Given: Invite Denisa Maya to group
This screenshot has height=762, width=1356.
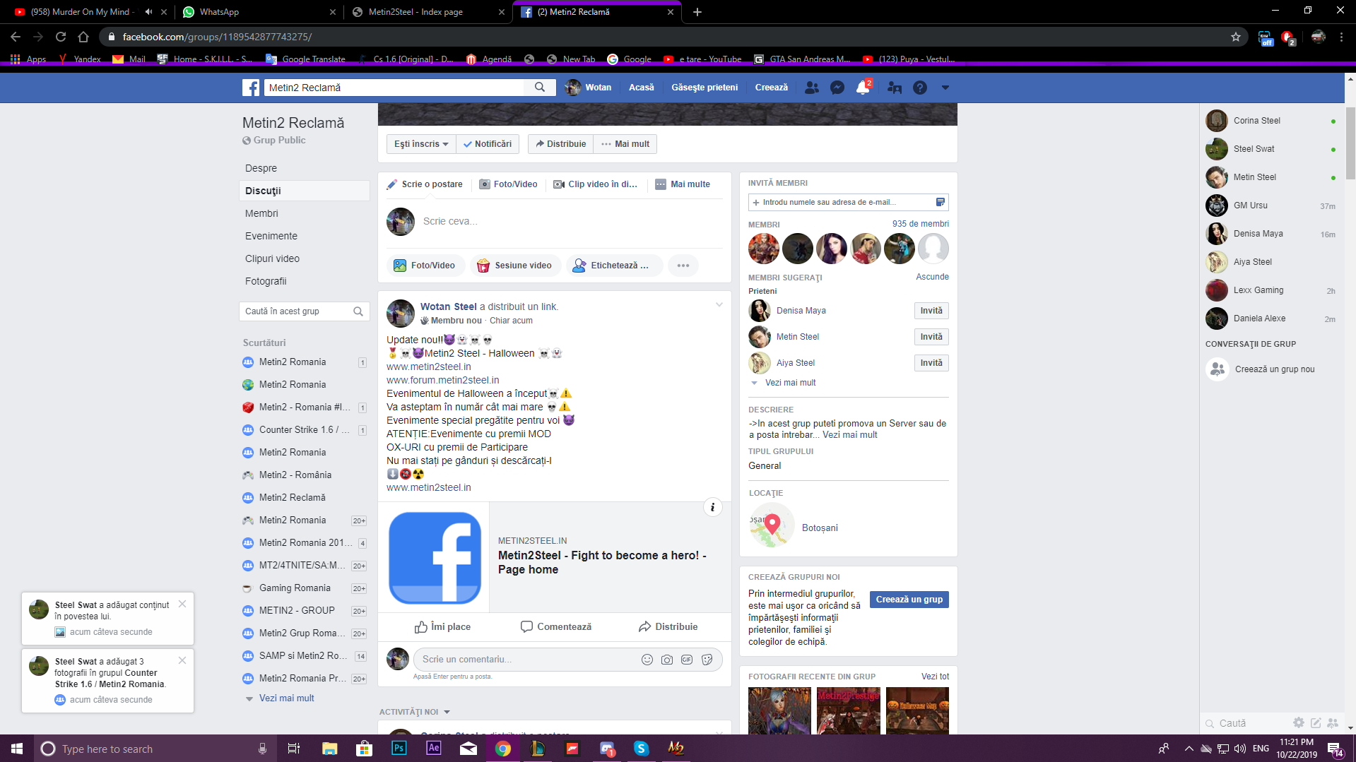Looking at the screenshot, I should pos(931,311).
